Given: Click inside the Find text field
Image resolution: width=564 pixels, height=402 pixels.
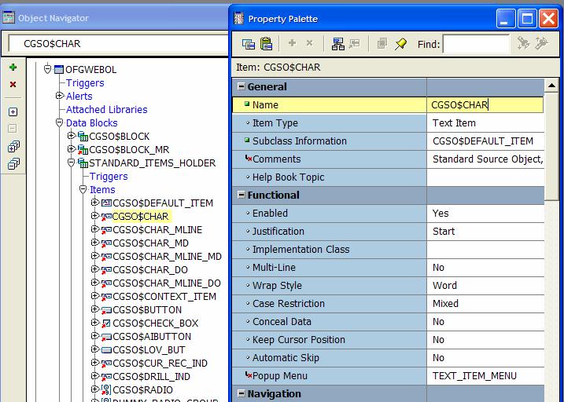Looking at the screenshot, I should 475,44.
